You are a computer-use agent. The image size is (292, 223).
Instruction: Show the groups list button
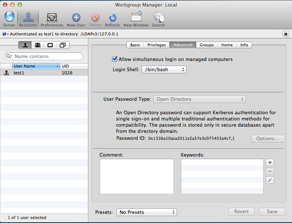[38, 45]
